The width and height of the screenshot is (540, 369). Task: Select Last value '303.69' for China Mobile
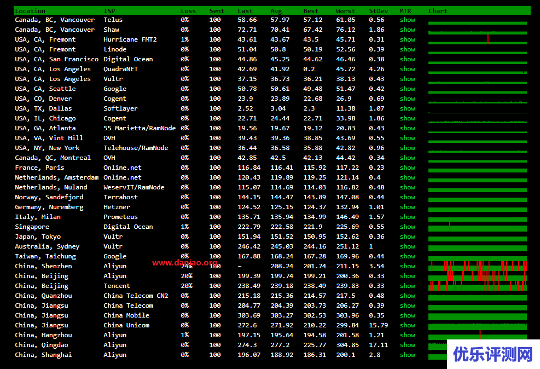pos(248,315)
